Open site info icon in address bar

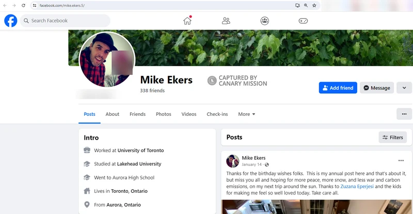click(x=35, y=6)
